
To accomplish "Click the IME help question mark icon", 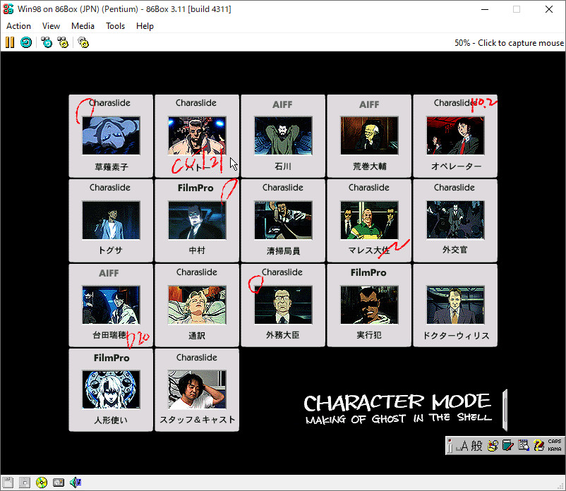I will point(539,446).
